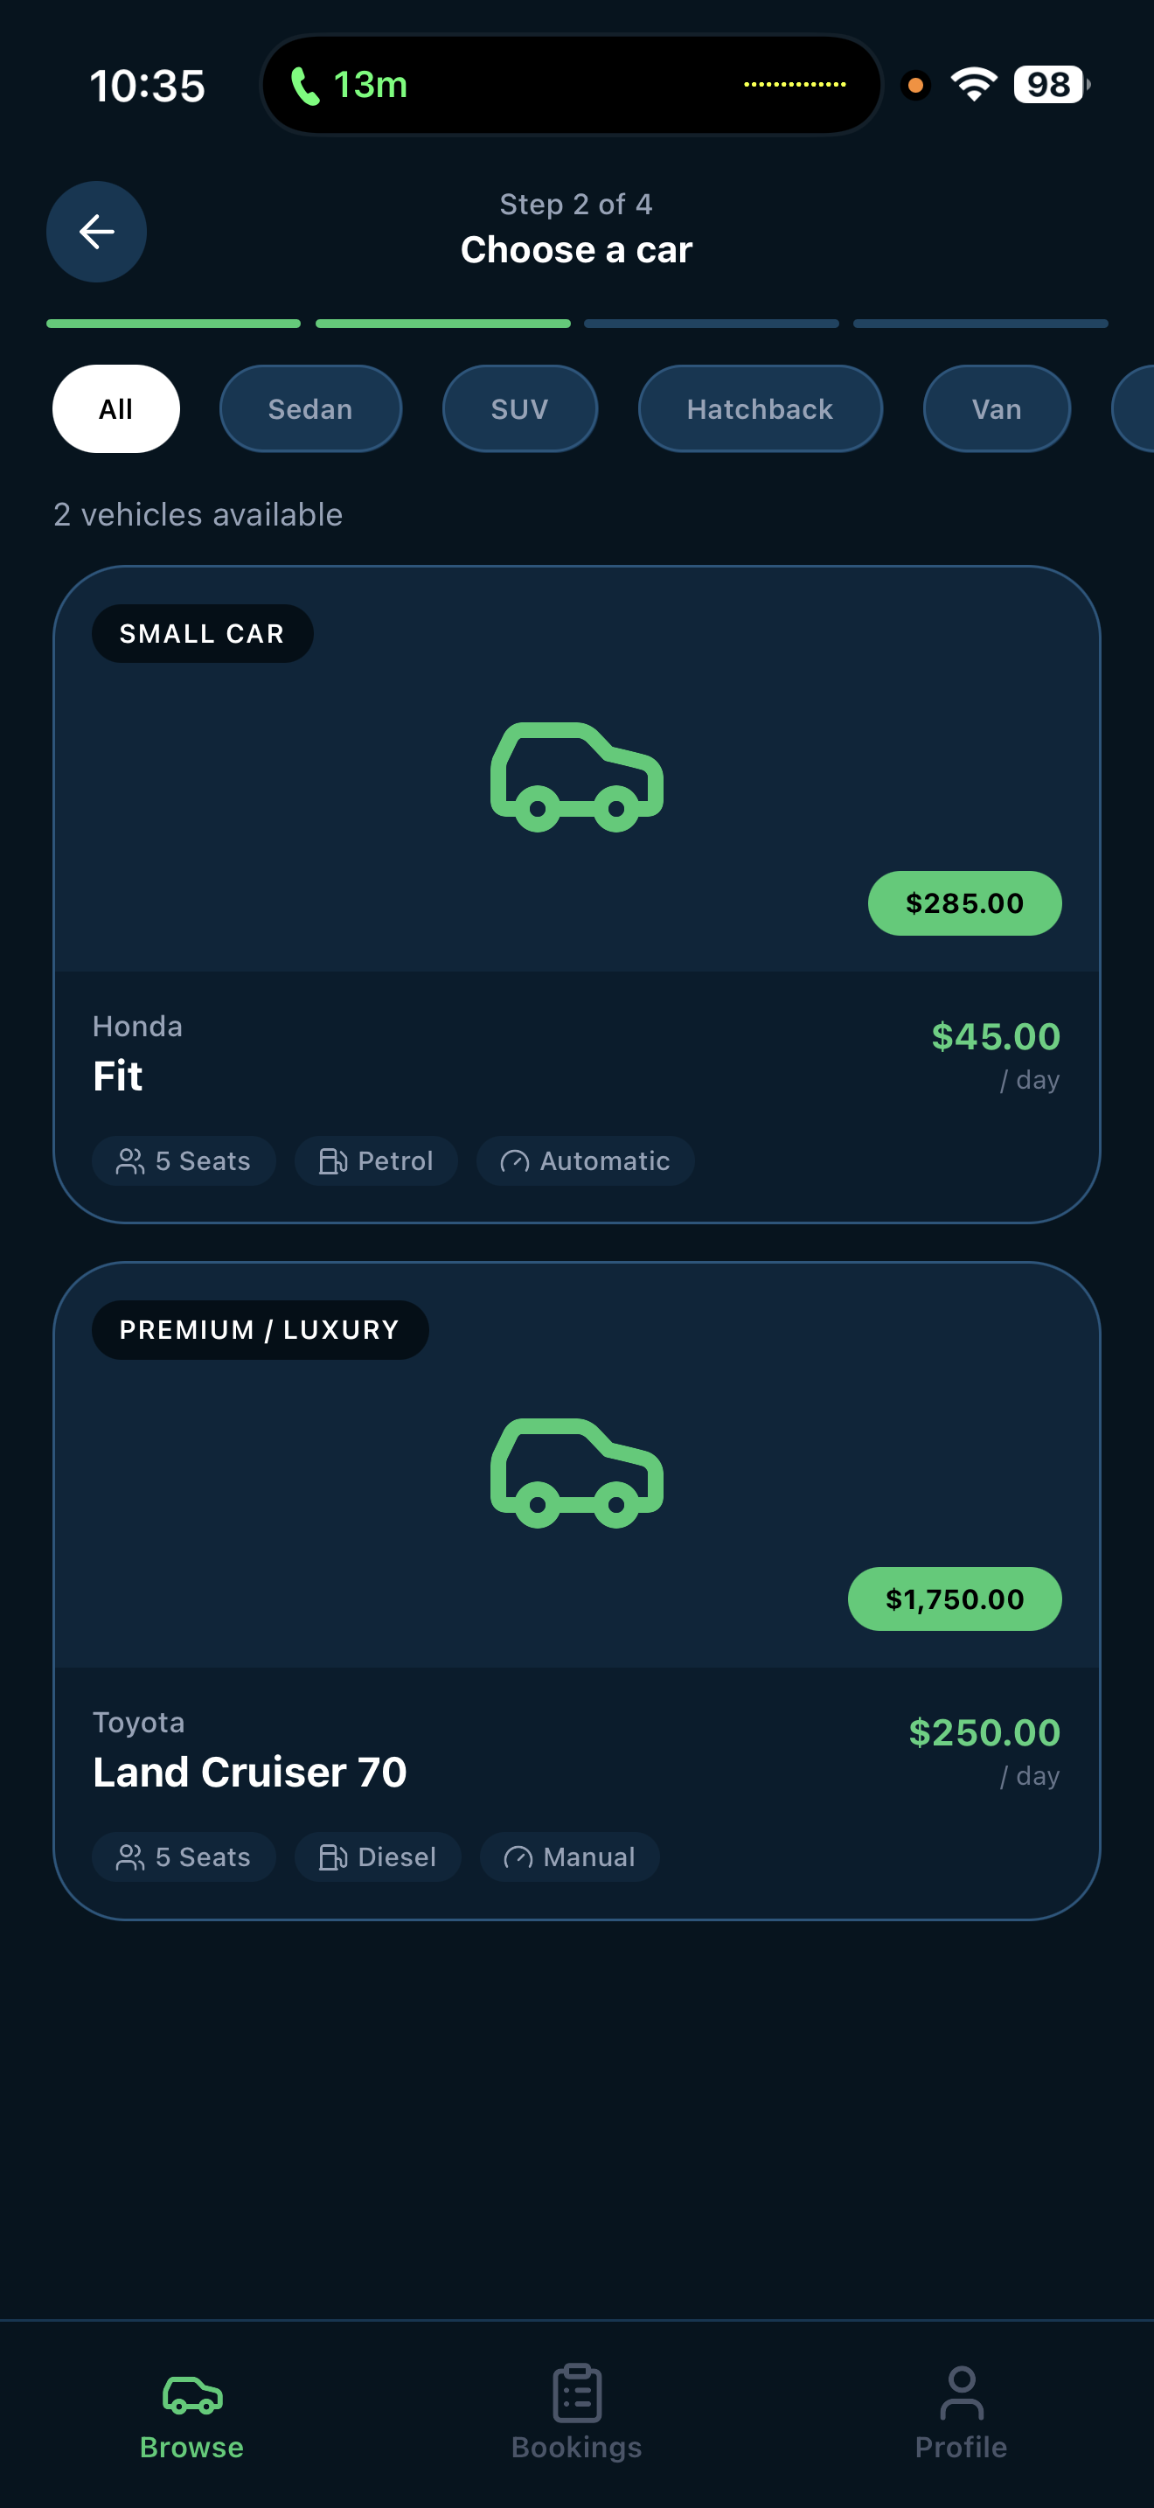Click the $1,750.00 price badge
This screenshot has height=2508, width=1154.
coord(954,1598)
